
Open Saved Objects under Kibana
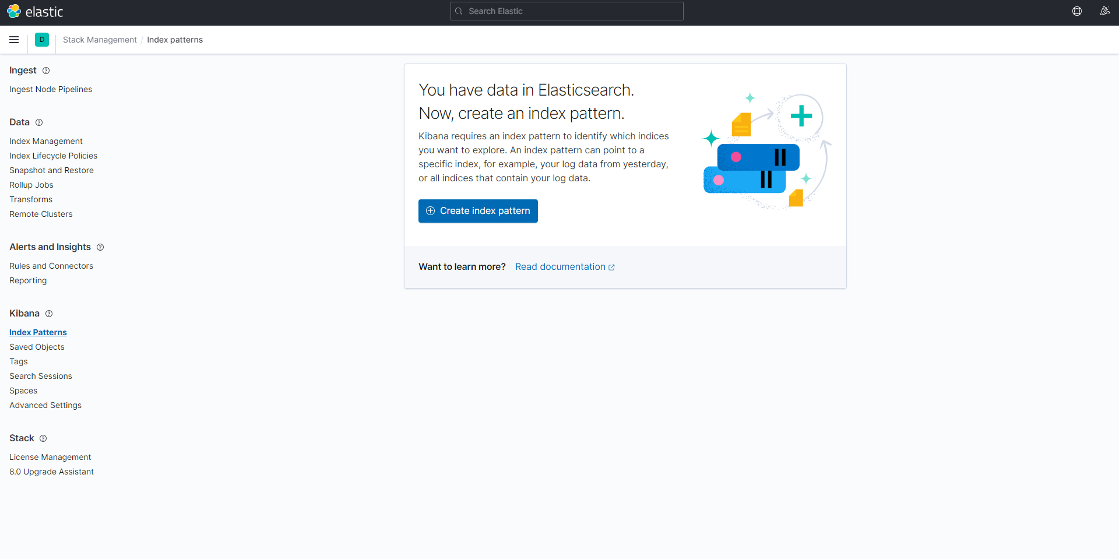click(x=36, y=347)
